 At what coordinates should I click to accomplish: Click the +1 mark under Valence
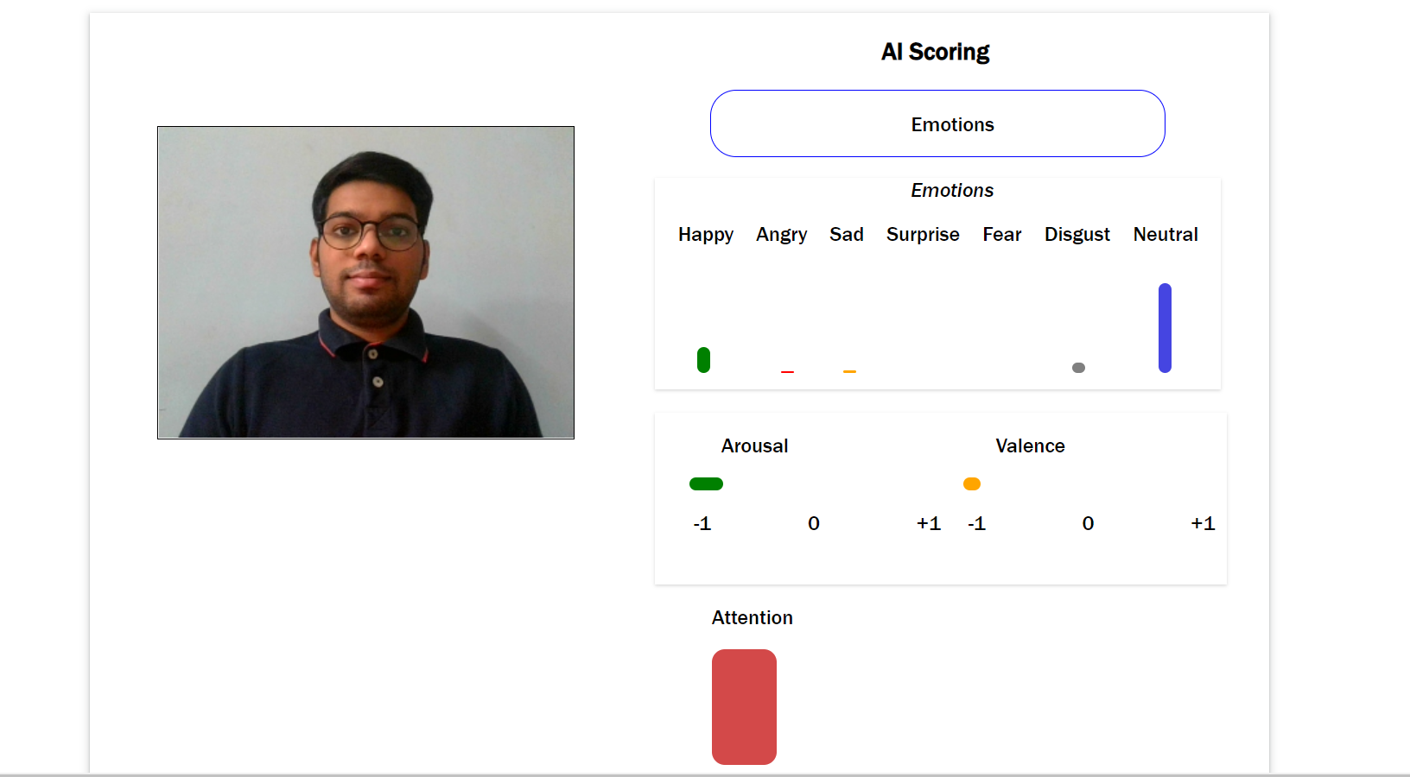point(1202,523)
